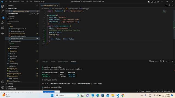
Task: Switch to the Problems panel tab
Action: pos(45,61)
